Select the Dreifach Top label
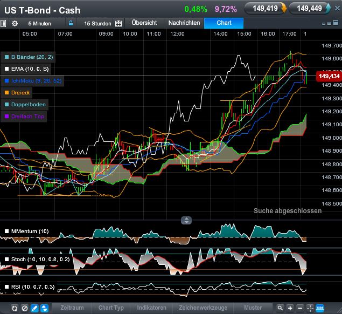342x314 pixels. [27, 116]
